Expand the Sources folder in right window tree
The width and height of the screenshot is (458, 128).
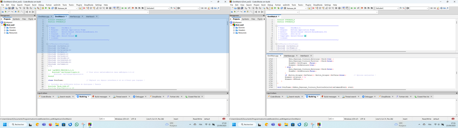click(234, 28)
